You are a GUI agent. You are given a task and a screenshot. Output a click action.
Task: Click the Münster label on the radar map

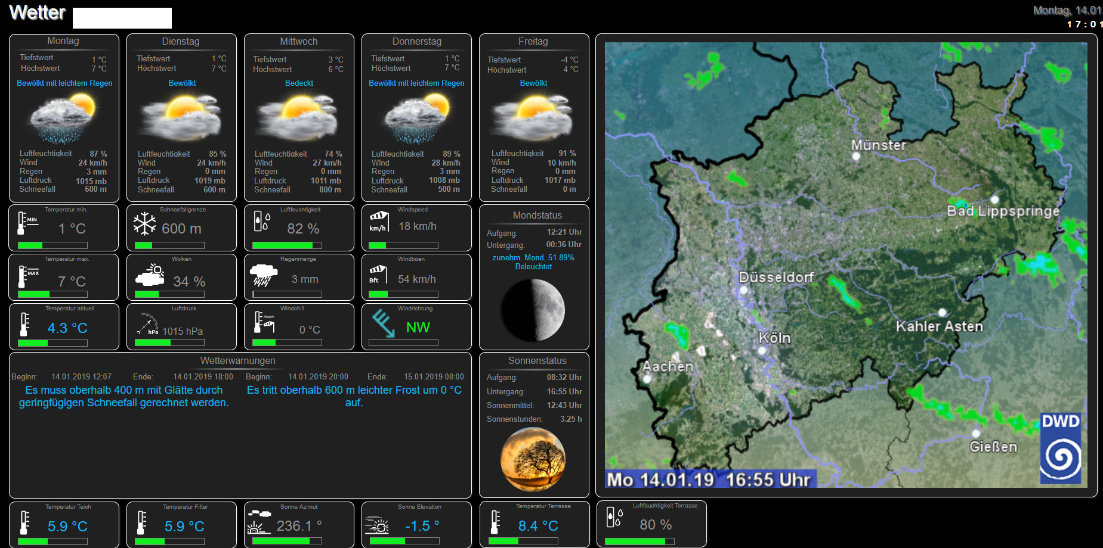click(878, 145)
